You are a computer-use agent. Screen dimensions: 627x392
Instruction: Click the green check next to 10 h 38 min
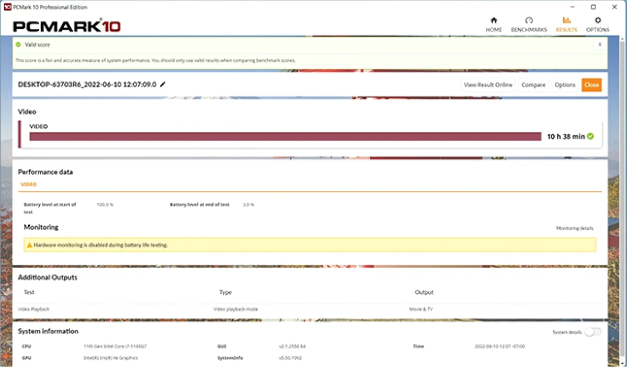coord(590,136)
